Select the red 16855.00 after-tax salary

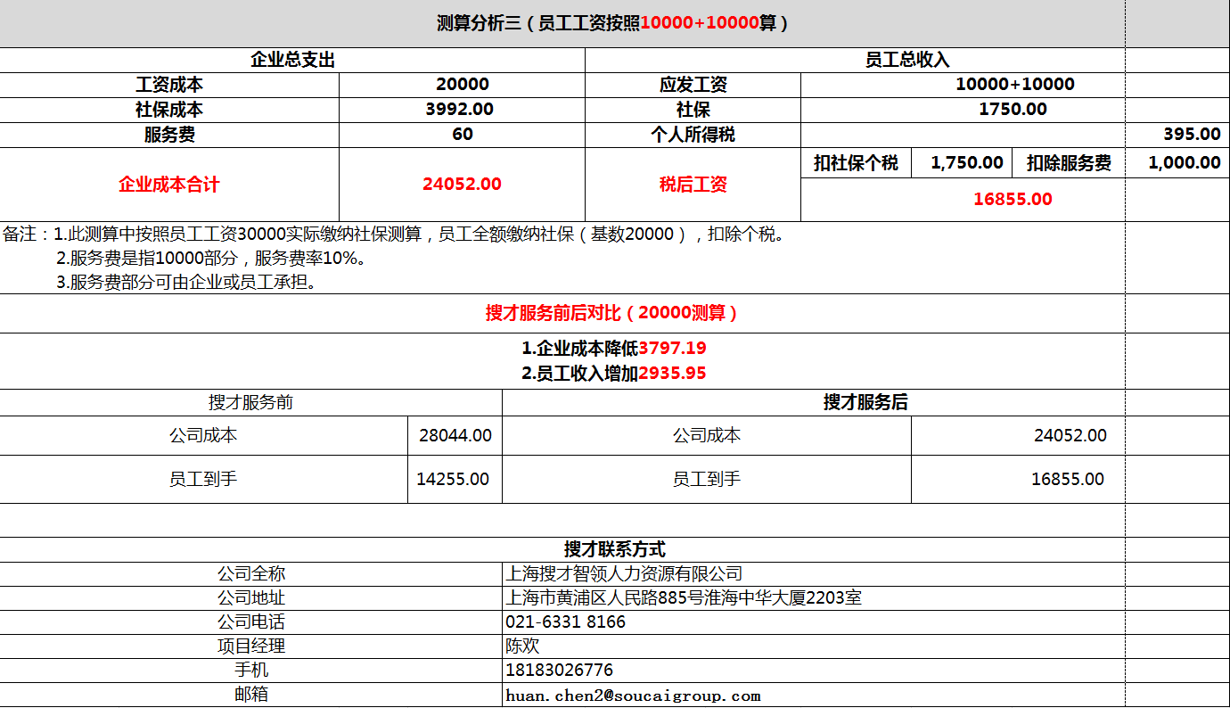(x=1013, y=200)
